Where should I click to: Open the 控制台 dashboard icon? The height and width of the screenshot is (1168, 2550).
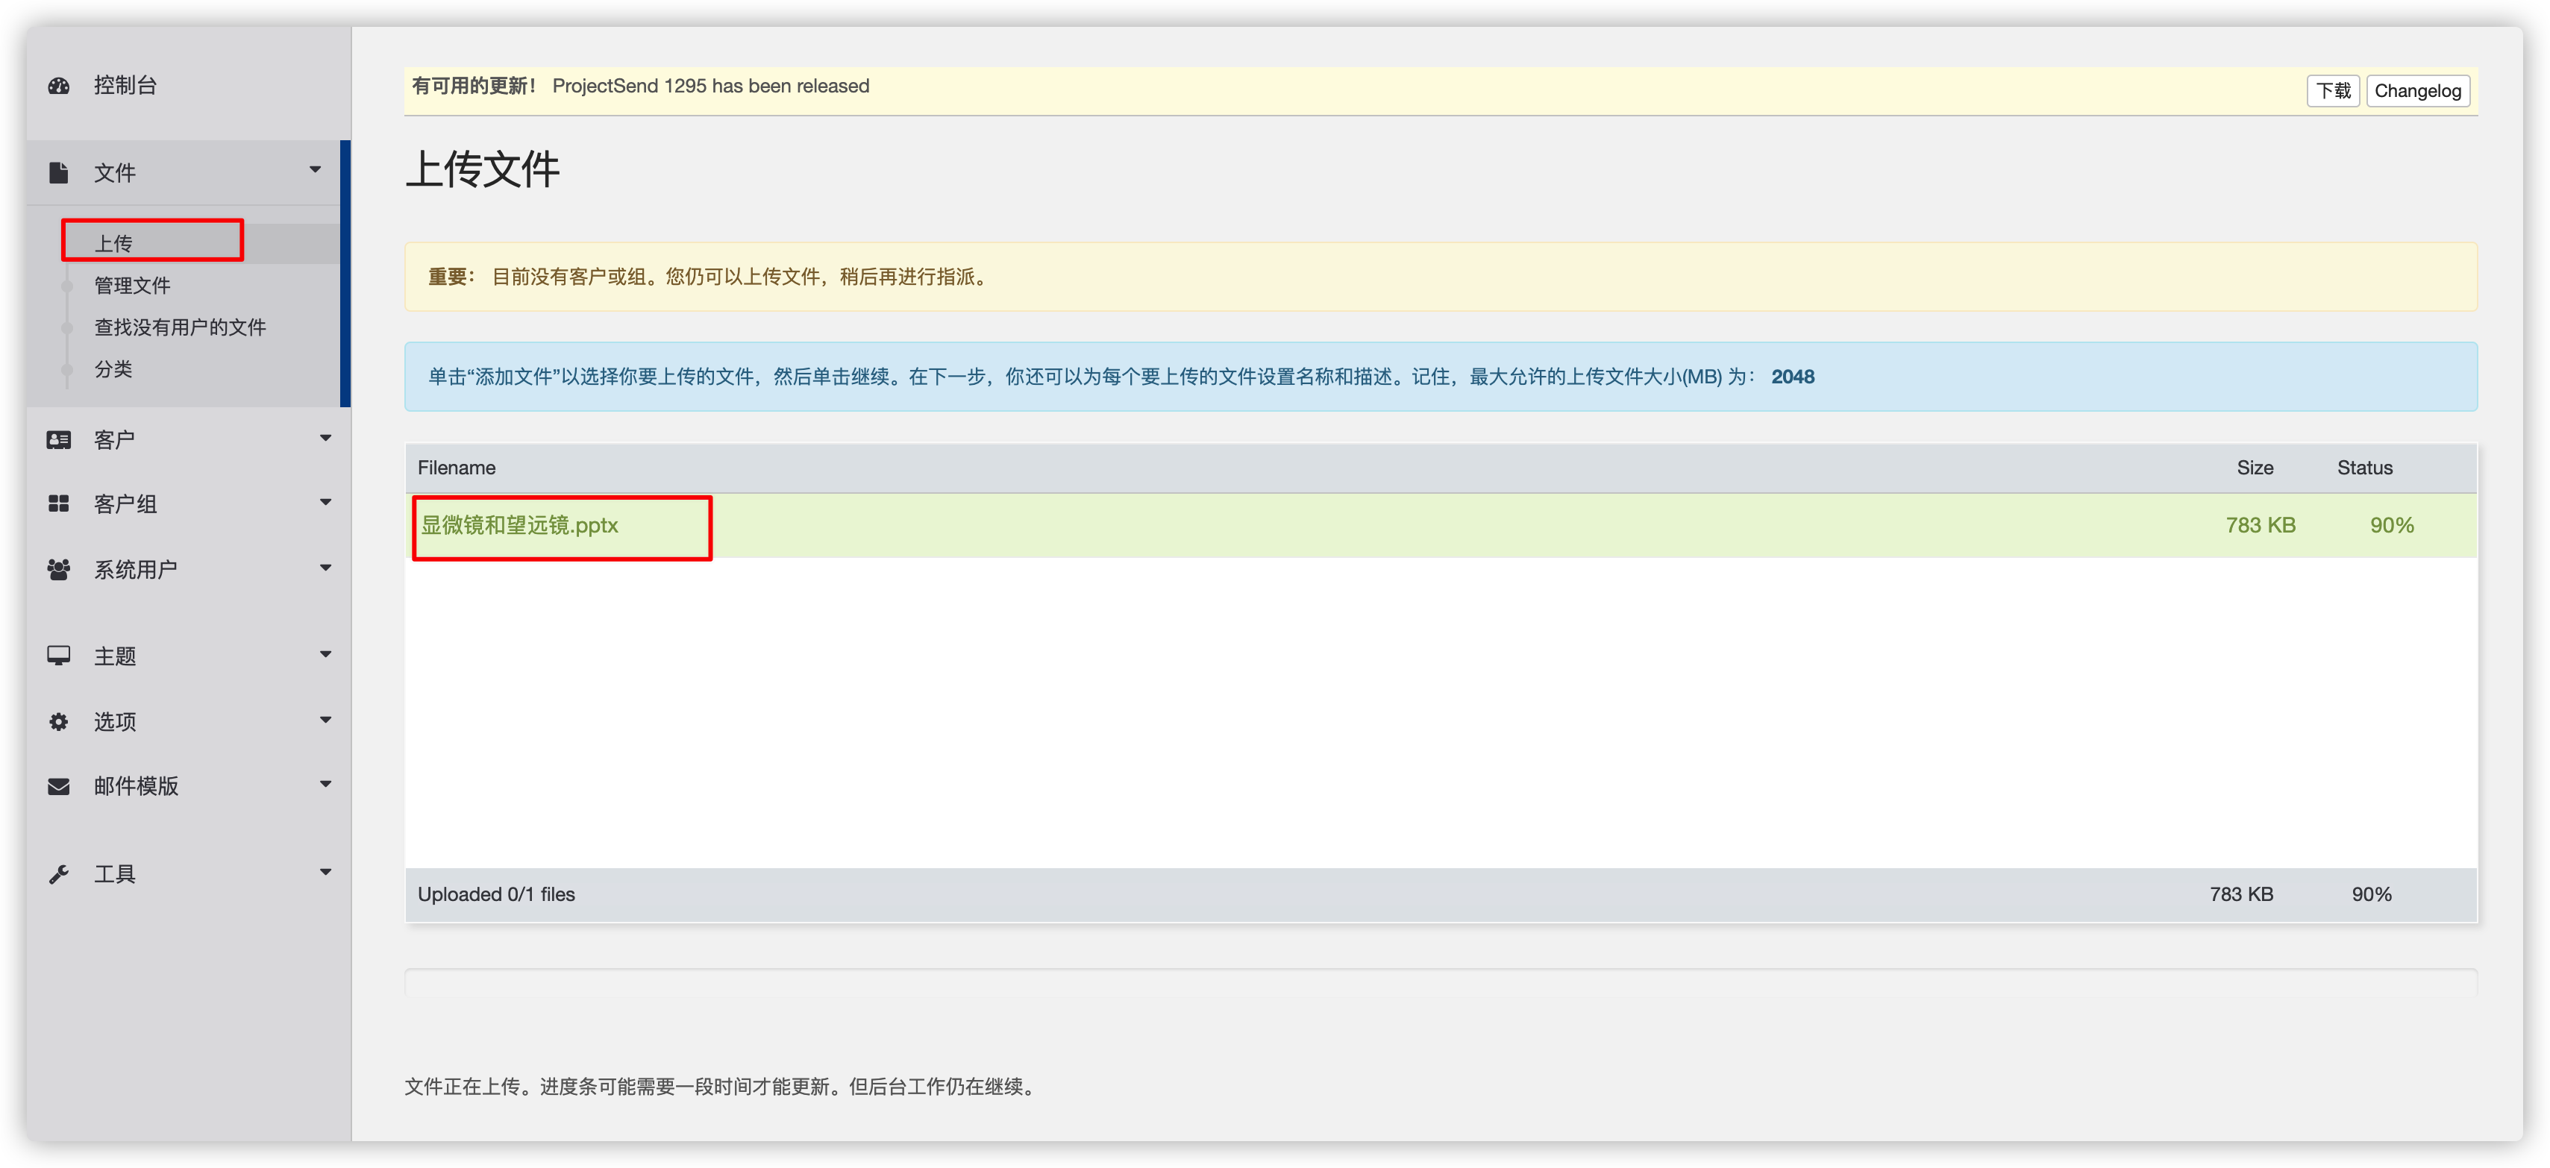click(58, 86)
